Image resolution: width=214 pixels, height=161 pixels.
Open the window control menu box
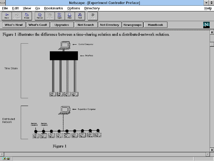3,3
